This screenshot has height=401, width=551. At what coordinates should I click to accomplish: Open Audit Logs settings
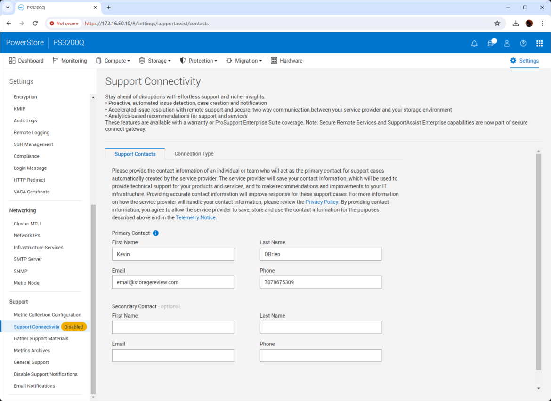click(25, 120)
